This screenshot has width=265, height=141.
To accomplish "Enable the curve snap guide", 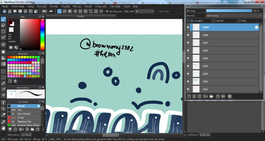I will pyautogui.click(x=91, y=11).
